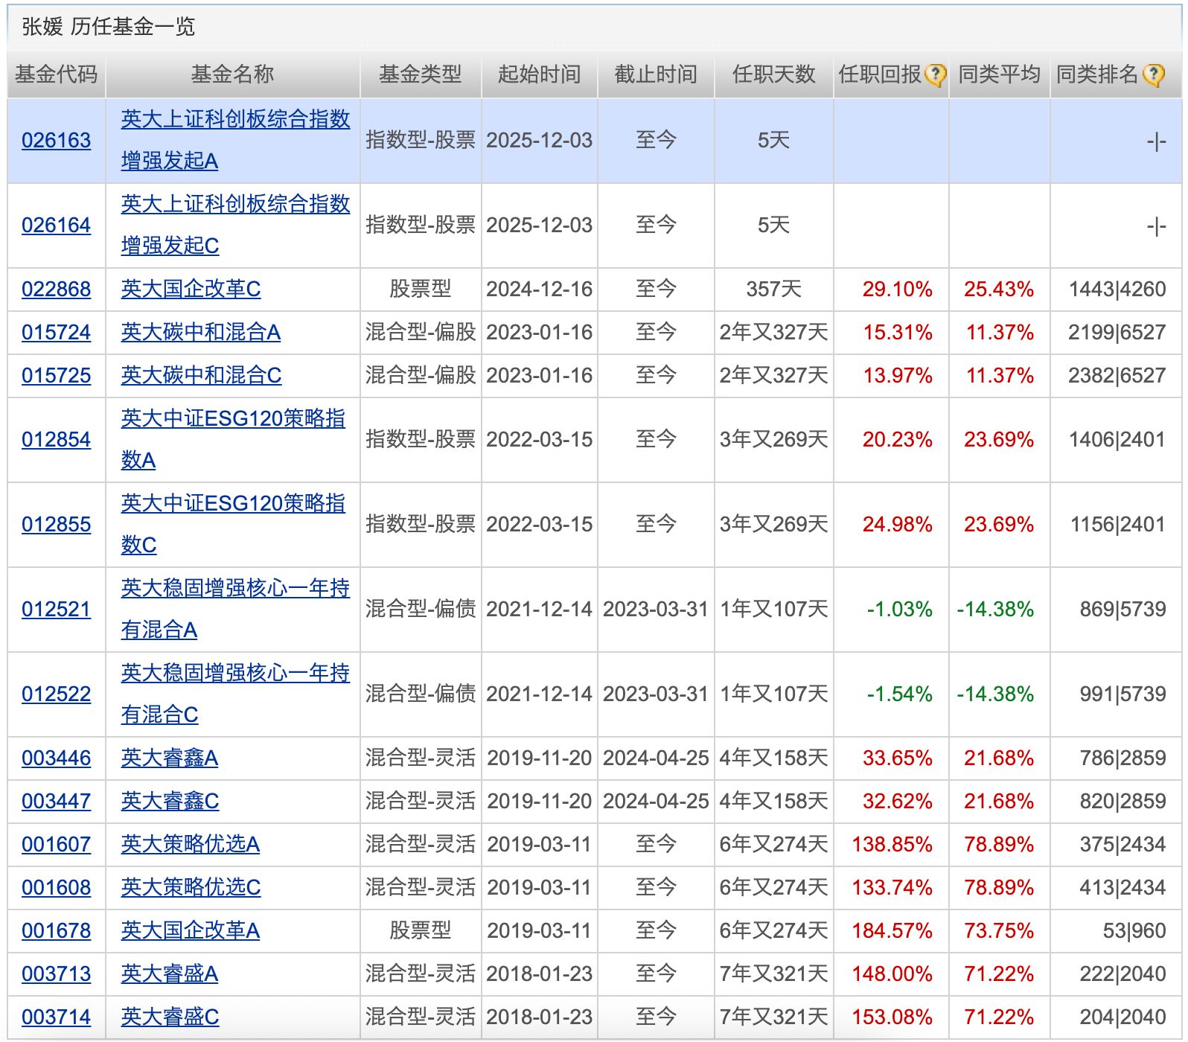This screenshot has width=1188, height=1042.
Task: Select the 29.10% return for 英大国企改革C
Action: point(898,289)
